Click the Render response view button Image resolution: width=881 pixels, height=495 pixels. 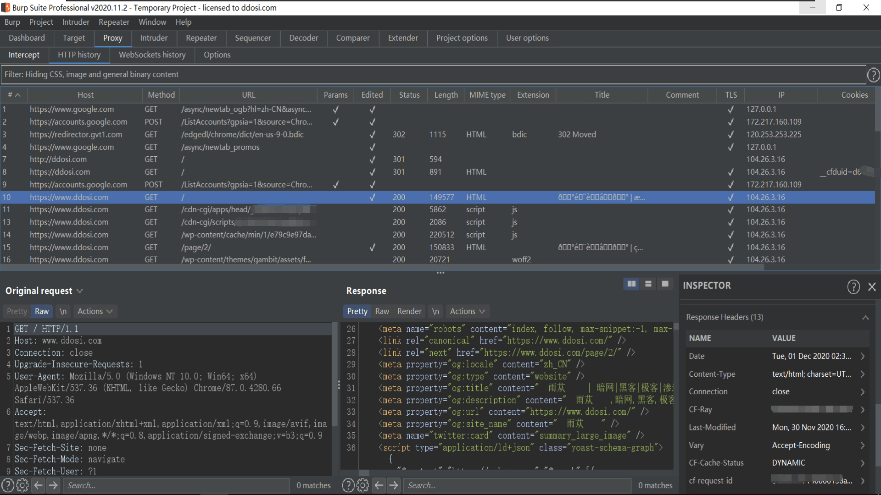(409, 311)
